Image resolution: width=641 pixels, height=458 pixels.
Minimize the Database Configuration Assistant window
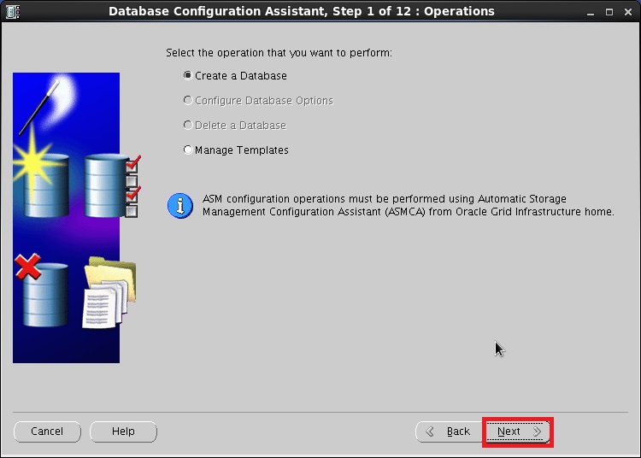pos(591,12)
